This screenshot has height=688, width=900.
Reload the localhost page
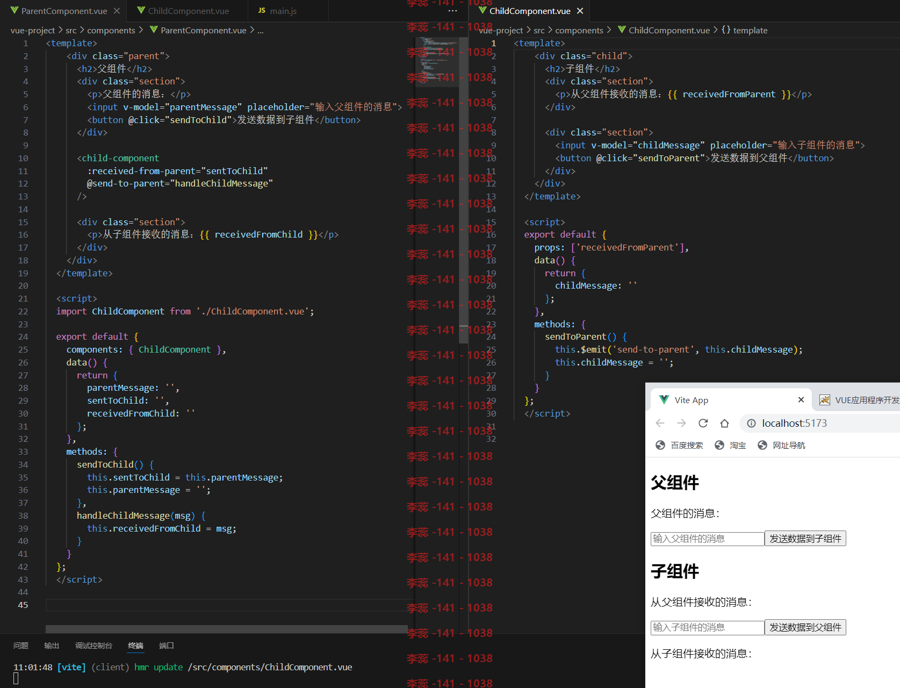coord(703,423)
